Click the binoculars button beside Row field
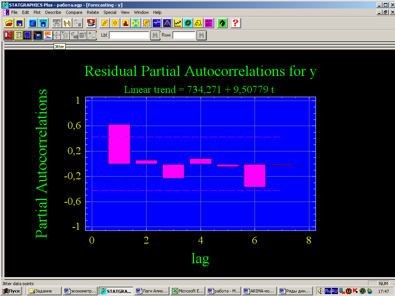 201,35
